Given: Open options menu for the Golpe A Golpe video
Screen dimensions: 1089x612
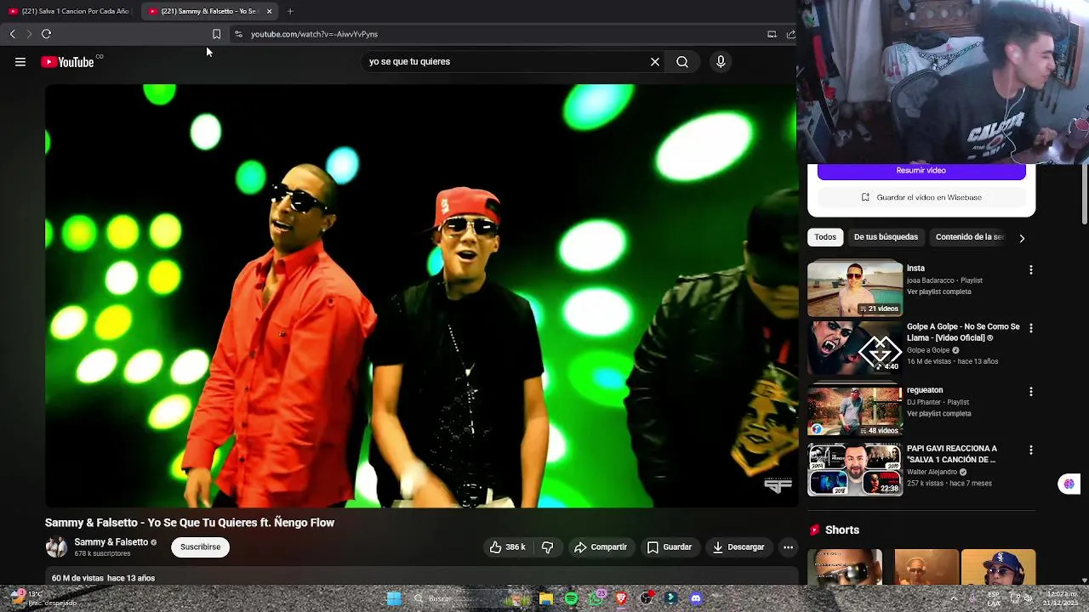Looking at the screenshot, I should [x=1031, y=328].
